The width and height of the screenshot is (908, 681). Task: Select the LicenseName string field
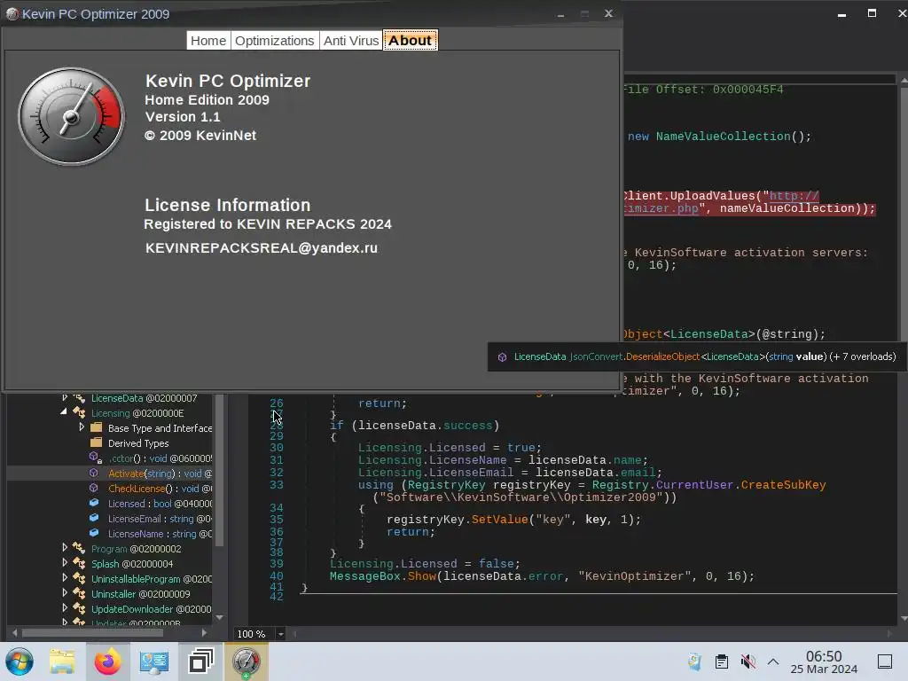click(160, 534)
